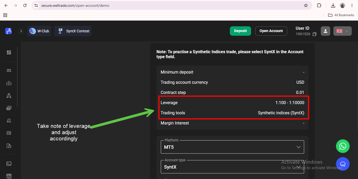Viewport: 358px width, 179px height.
Task: Open the apps grid in bookmarks bar
Action: 5,15
